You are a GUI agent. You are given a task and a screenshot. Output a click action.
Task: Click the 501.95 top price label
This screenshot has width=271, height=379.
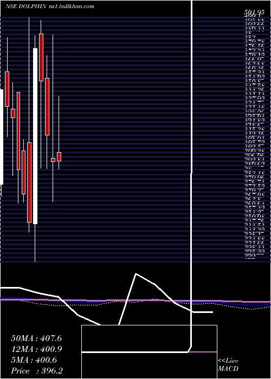(254, 13)
